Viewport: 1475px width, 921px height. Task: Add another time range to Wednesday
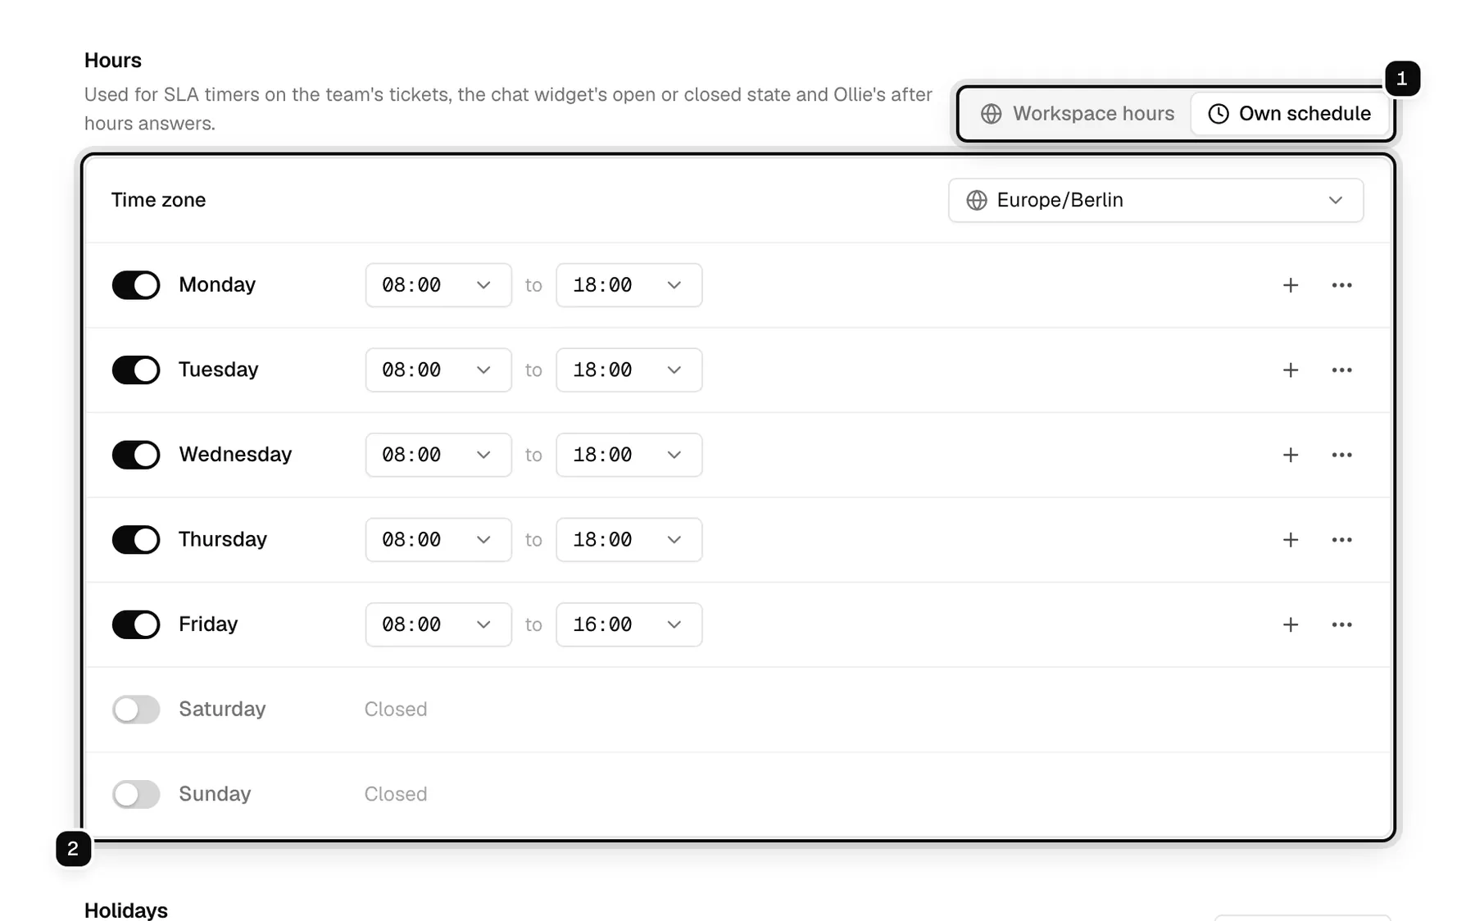(x=1290, y=455)
